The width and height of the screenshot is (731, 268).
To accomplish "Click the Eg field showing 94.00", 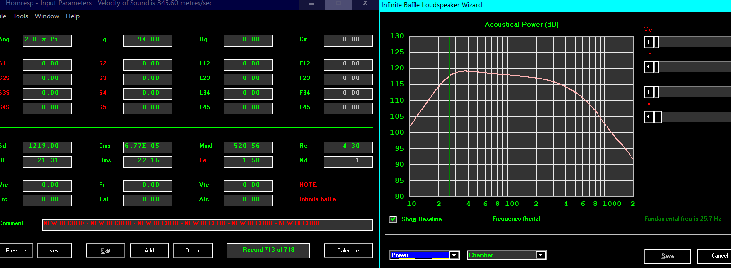I will tap(148, 40).
